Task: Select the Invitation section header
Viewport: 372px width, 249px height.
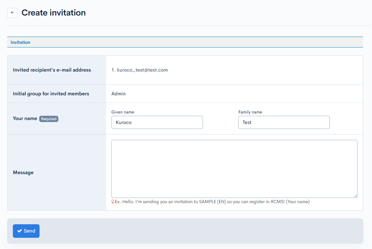Action: pos(20,42)
